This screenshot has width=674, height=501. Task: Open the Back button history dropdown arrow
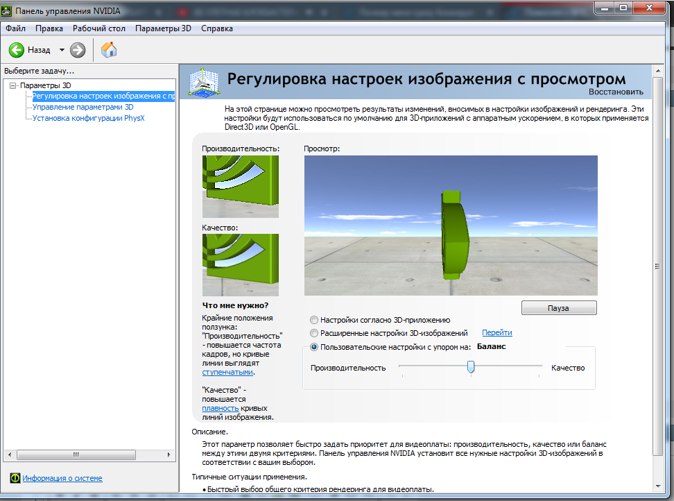(62, 50)
